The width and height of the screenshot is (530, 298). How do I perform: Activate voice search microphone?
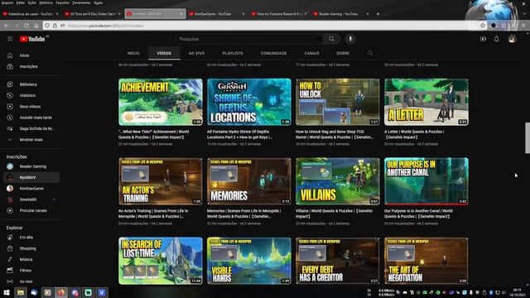coord(350,39)
